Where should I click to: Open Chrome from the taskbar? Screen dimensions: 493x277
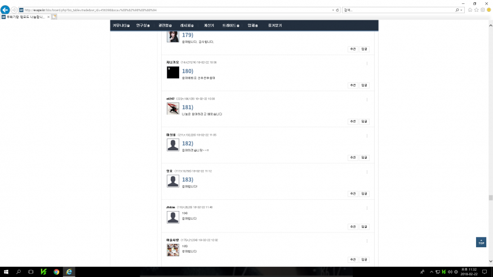(x=56, y=272)
